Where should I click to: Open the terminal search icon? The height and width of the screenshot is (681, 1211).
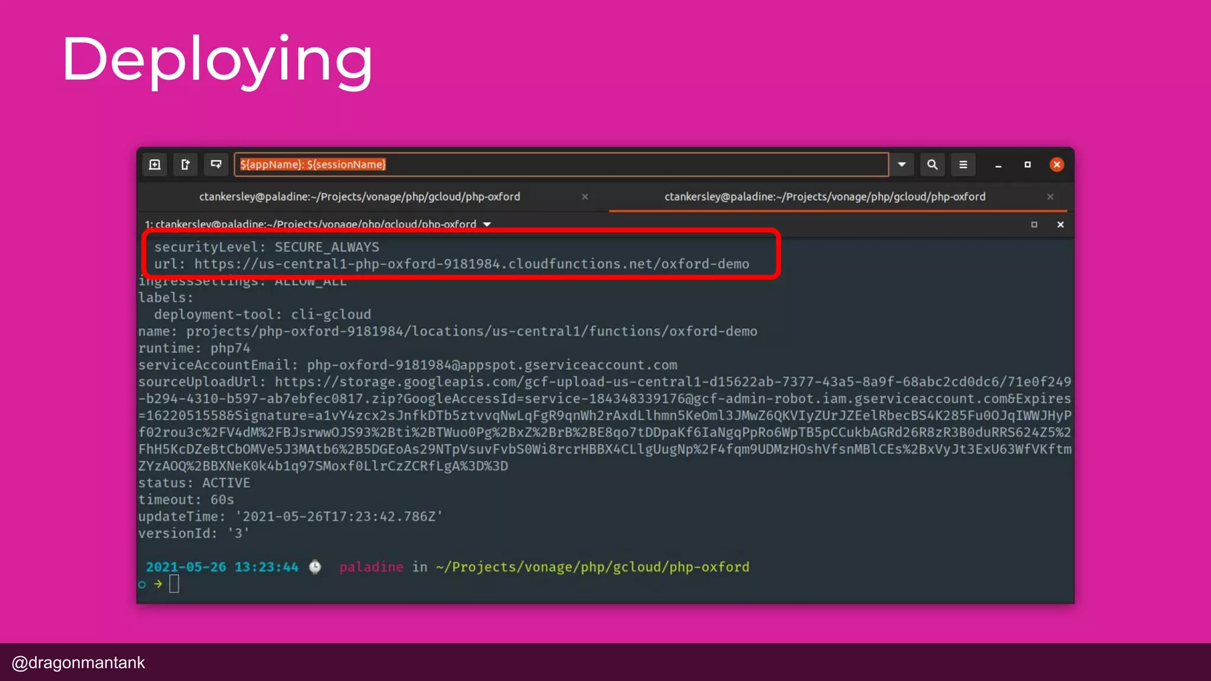click(932, 164)
